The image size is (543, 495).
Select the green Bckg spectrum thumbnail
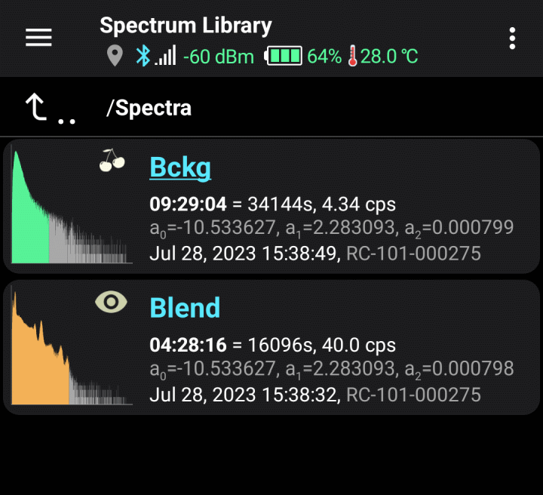point(72,204)
